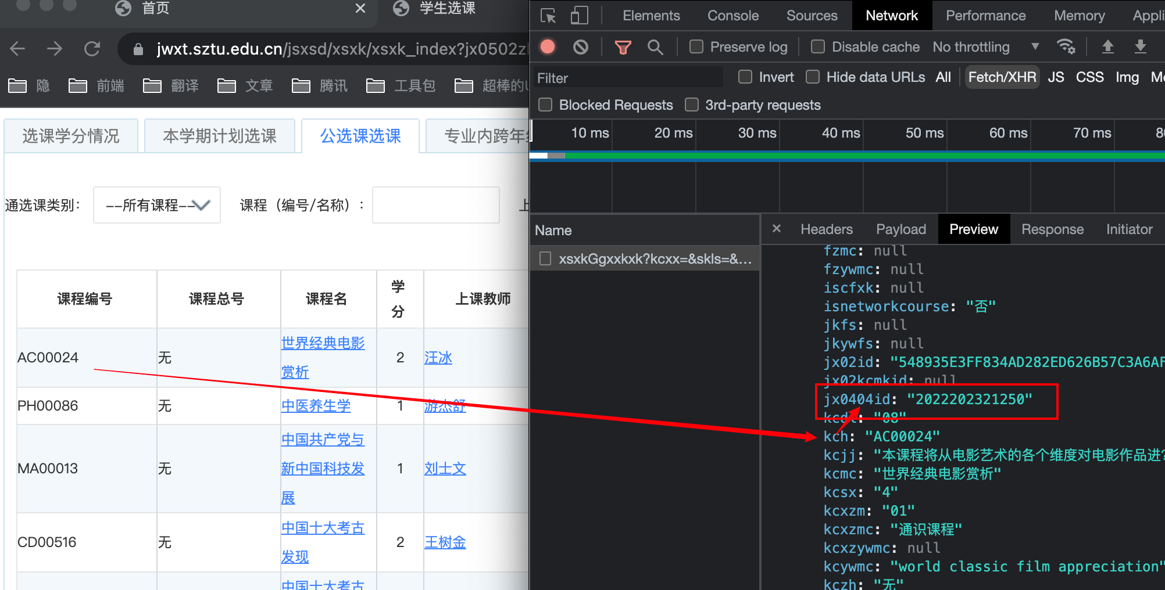Open the network filter funnel
This screenshot has height=590, width=1165.
[622, 46]
